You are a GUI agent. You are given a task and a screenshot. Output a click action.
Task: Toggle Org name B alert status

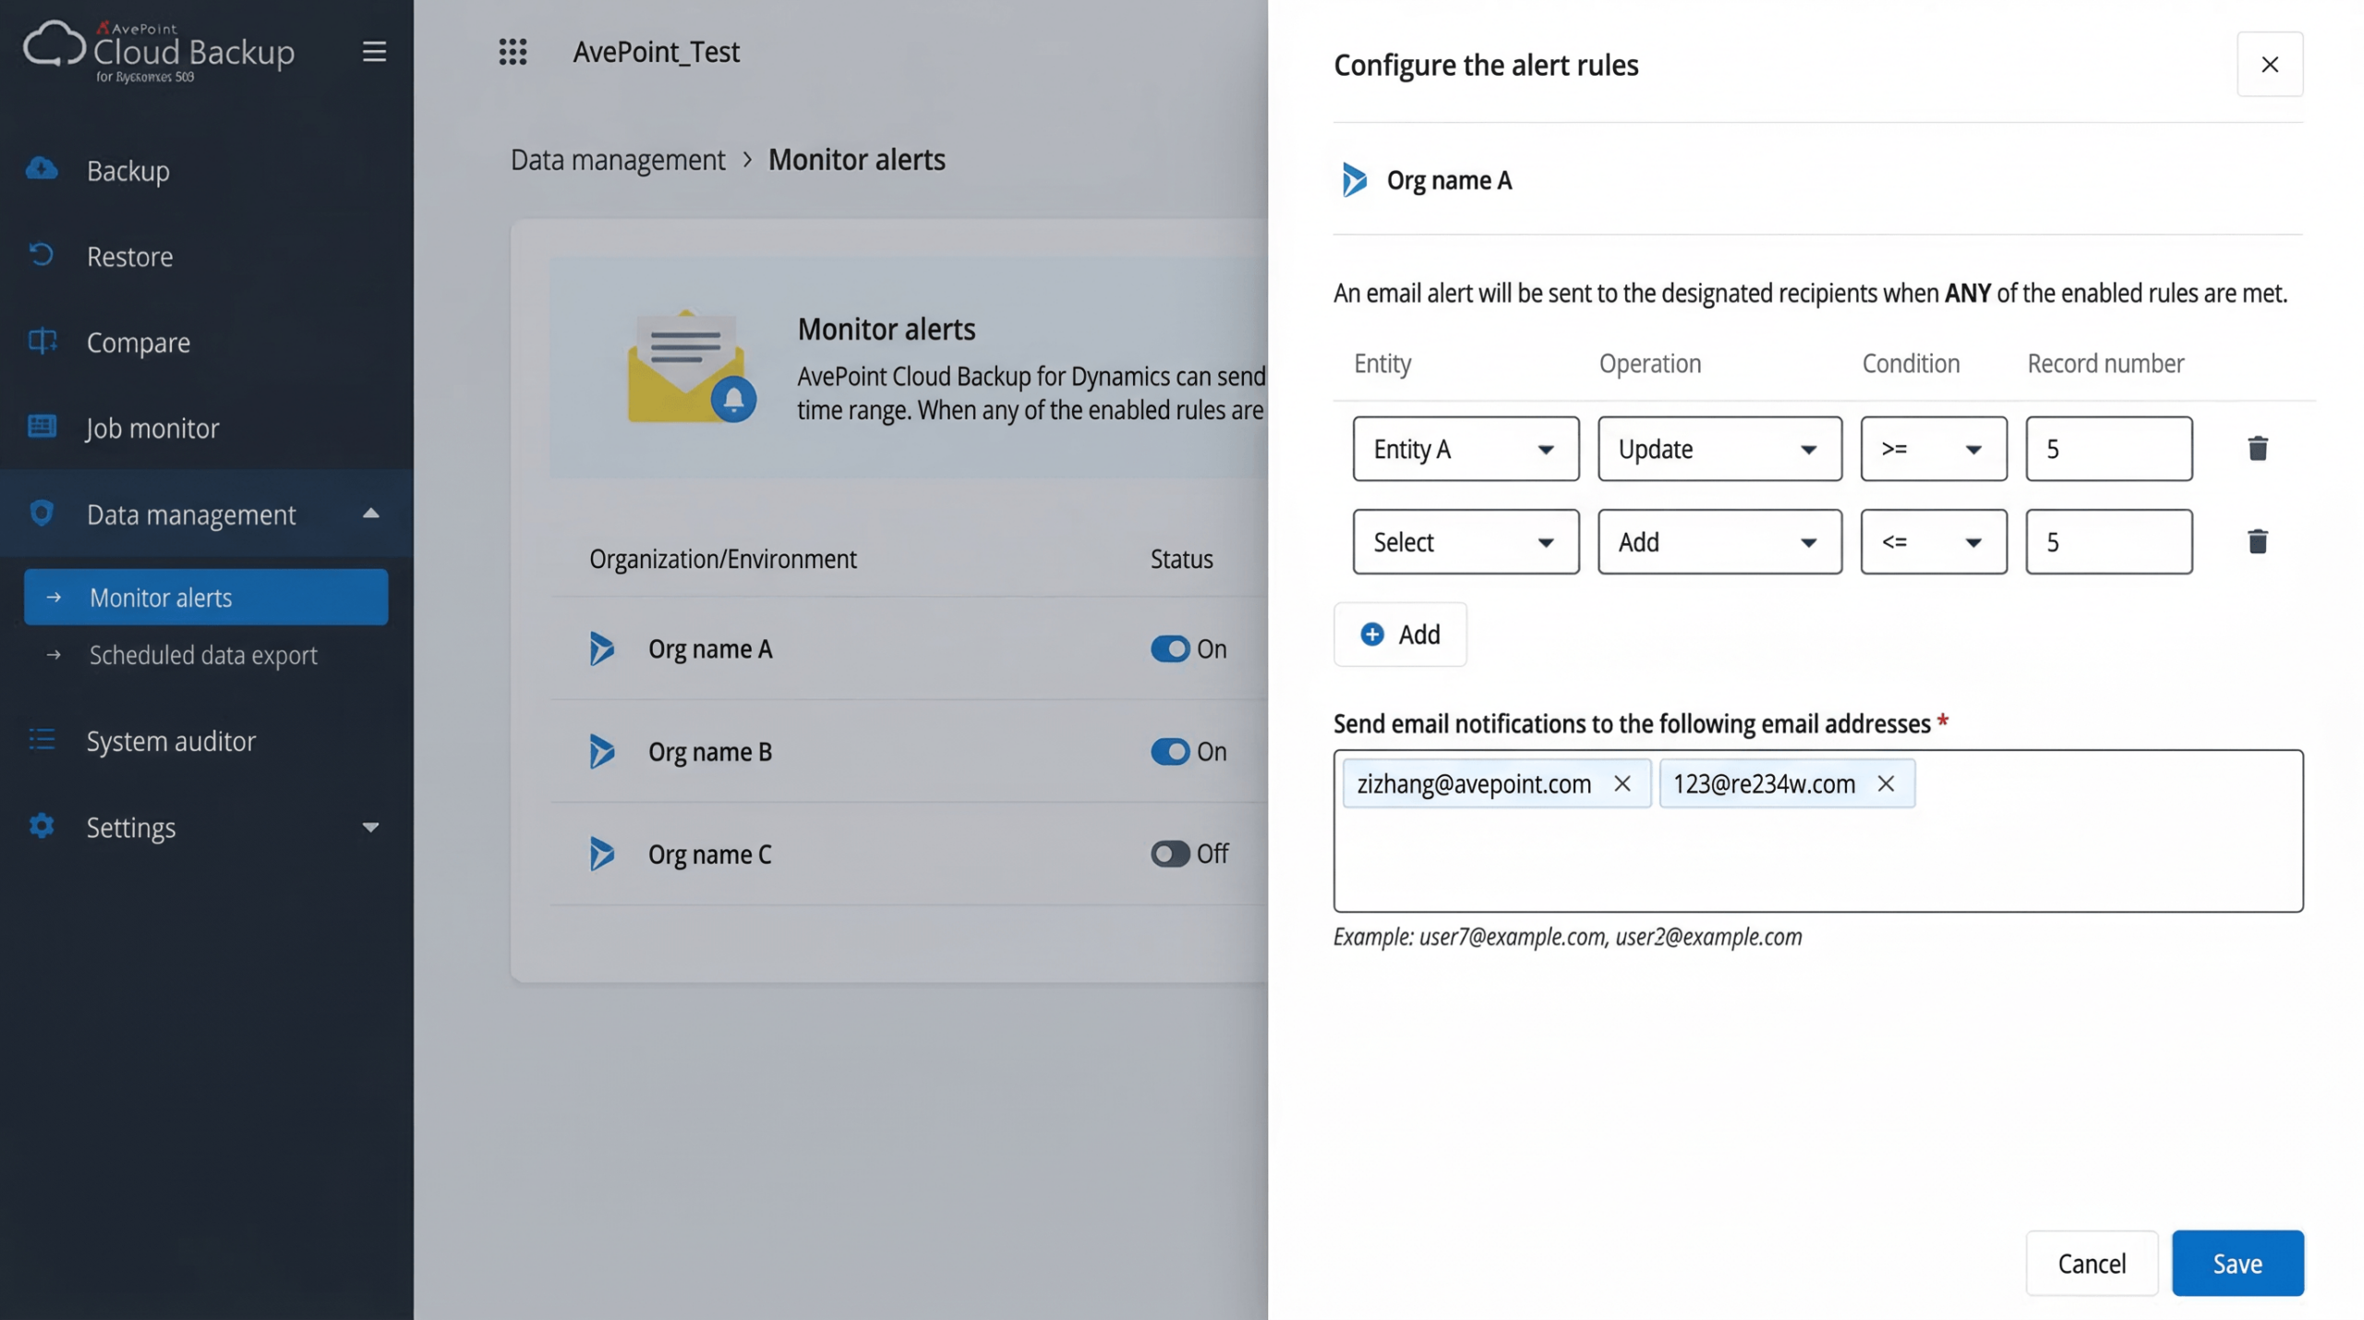point(1169,751)
